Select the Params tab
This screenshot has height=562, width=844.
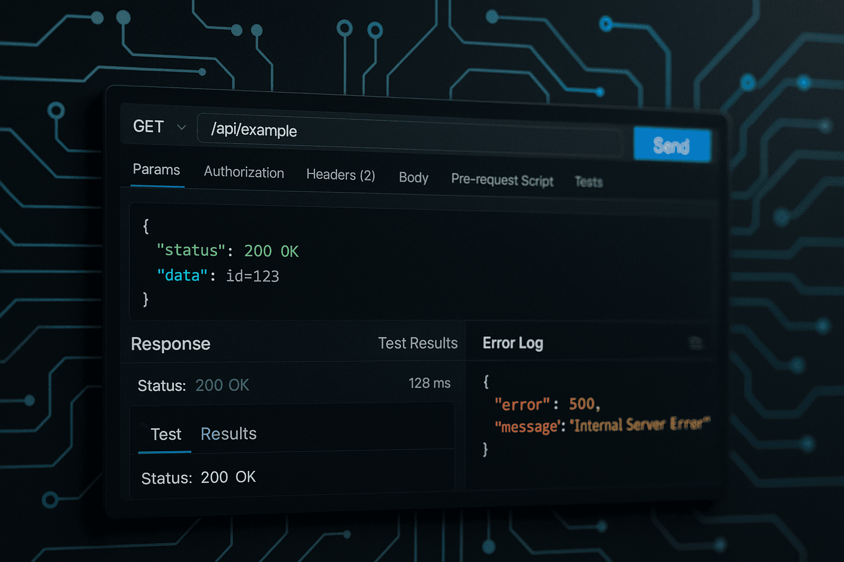(156, 170)
